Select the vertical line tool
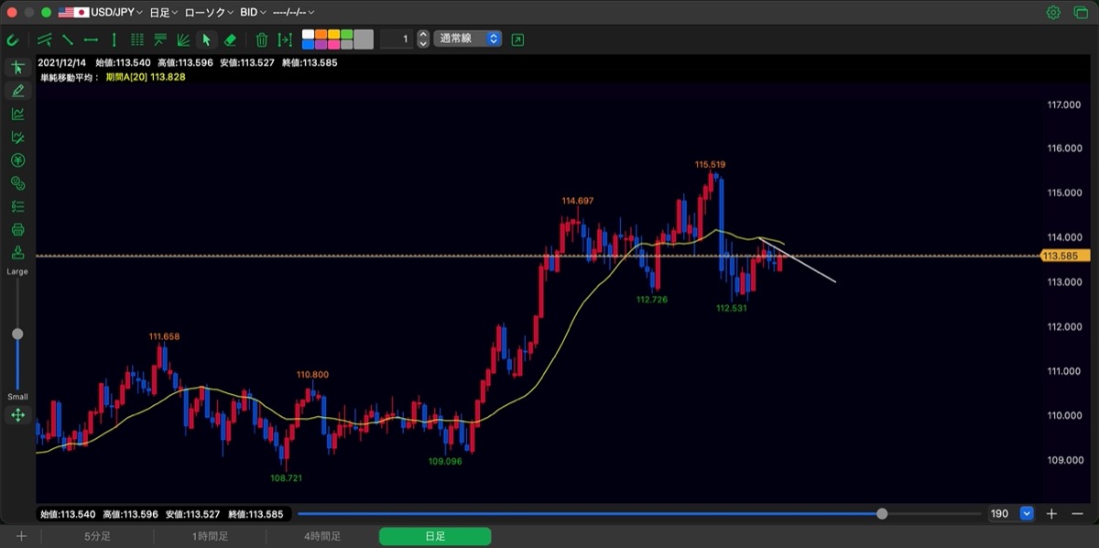This screenshot has width=1099, height=548. (114, 39)
